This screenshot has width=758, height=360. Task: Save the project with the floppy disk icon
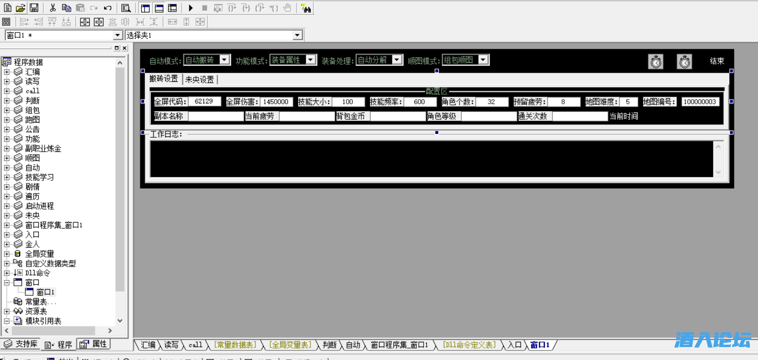pyautogui.click(x=34, y=8)
